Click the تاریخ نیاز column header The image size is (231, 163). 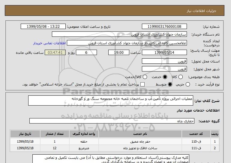25,134
